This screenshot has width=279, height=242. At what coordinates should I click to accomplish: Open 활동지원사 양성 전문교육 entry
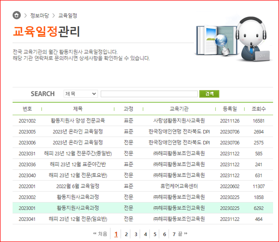point(78,121)
